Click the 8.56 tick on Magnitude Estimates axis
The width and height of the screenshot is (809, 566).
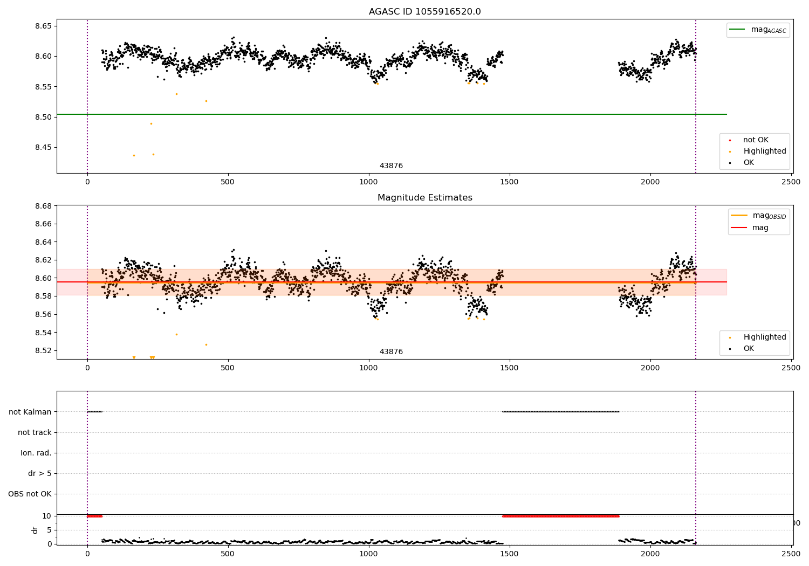pyautogui.click(x=43, y=314)
